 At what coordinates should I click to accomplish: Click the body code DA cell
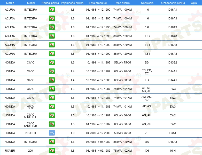tap(147, 142)
